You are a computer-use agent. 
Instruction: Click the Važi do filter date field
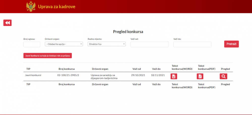click(x=192, y=44)
